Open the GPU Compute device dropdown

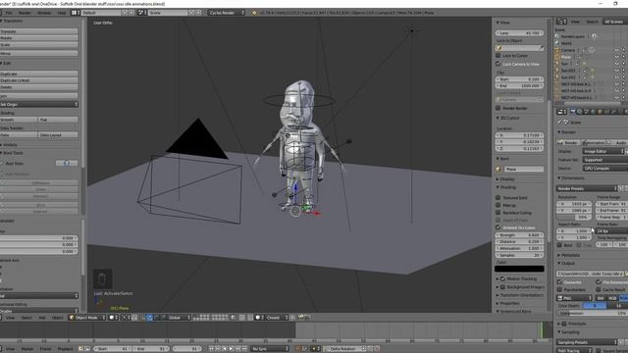pos(605,169)
